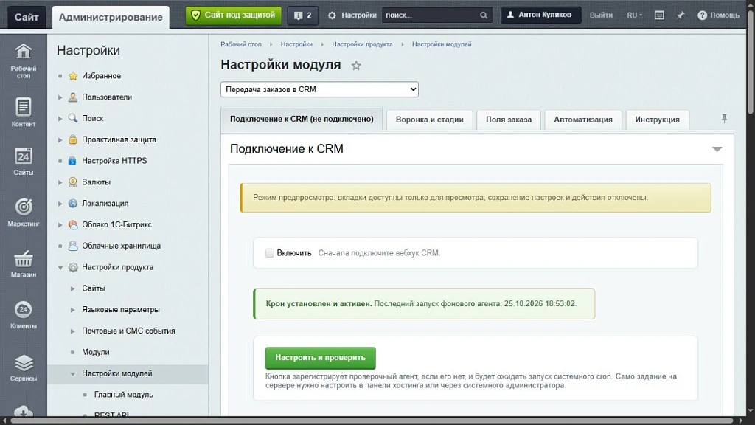The image size is (755, 425).
Task: Click the Сайт под защитой button
Action: (234, 15)
